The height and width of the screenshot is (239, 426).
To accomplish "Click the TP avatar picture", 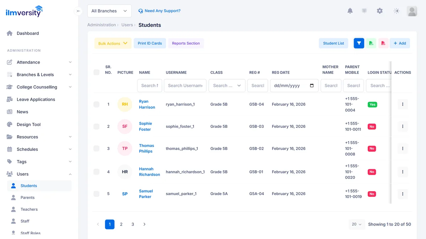I will [125, 149].
